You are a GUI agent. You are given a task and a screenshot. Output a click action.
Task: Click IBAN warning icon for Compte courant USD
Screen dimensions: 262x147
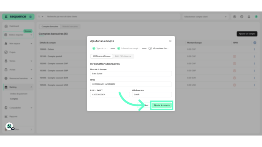pyautogui.click(x=235, y=85)
